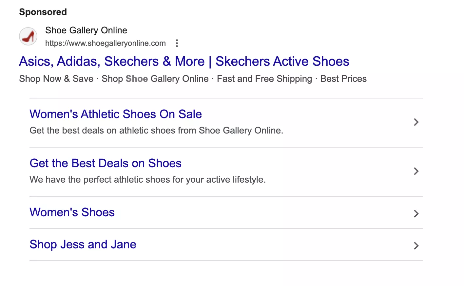464x286 pixels.
Task: Select the advertiser name Shoe Gallery Online
Action: [86, 30]
